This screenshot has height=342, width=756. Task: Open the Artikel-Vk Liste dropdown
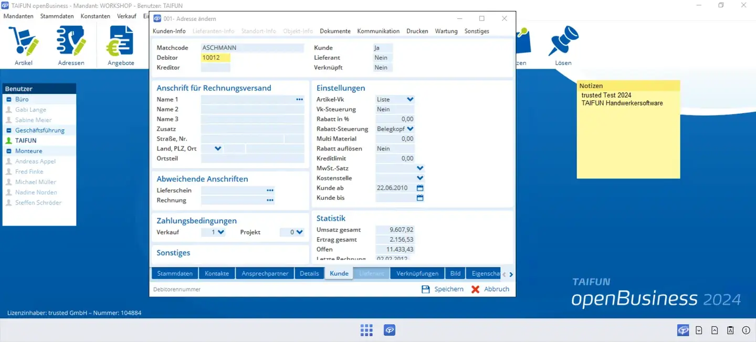point(410,99)
